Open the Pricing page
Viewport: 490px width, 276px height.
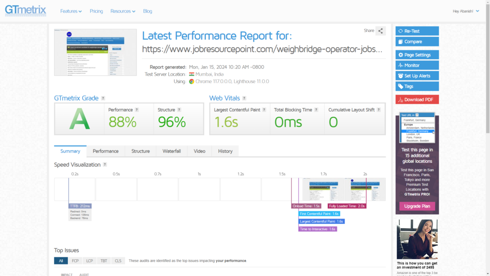[96, 11]
